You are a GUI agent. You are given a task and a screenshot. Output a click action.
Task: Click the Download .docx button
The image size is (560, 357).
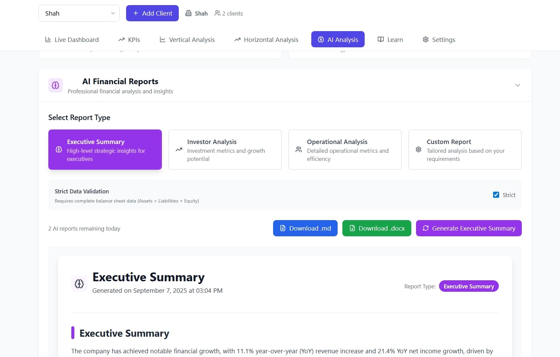point(376,228)
